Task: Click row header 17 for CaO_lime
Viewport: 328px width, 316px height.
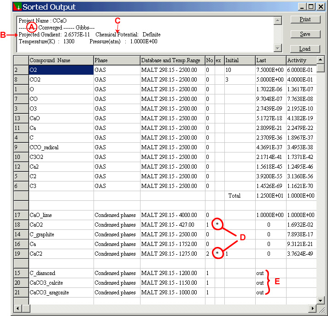Action: [x=21, y=215]
